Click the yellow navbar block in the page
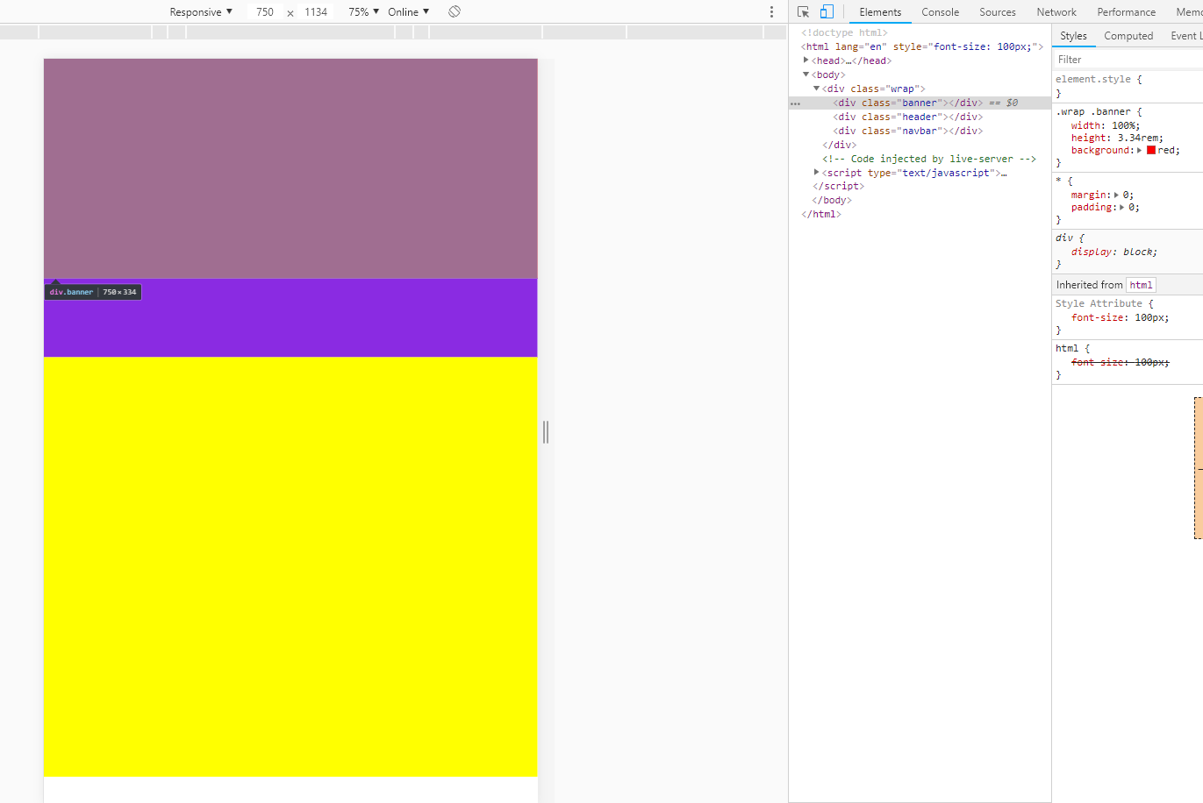 [x=290, y=566]
